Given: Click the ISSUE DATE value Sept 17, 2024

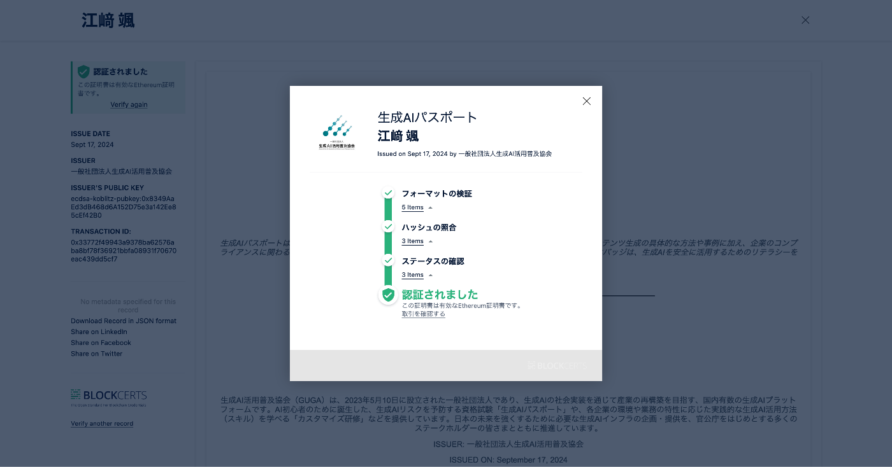Looking at the screenshot, I should 92,144.
